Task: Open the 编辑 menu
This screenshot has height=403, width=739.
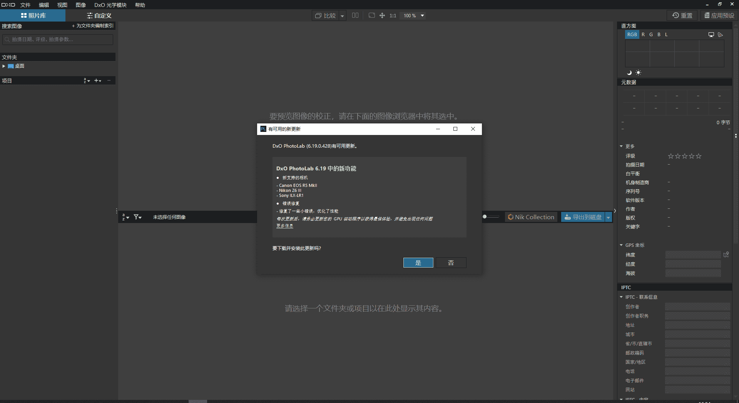Action: 44,5
